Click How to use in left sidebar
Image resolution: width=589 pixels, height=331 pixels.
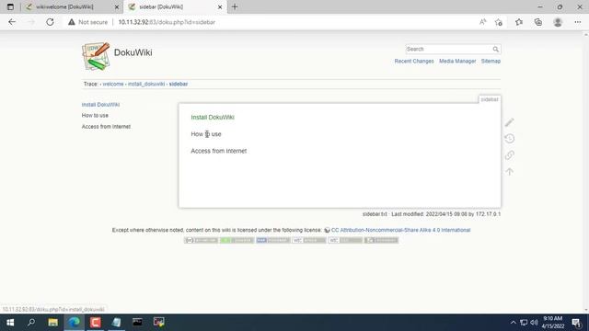coord(95,116)
